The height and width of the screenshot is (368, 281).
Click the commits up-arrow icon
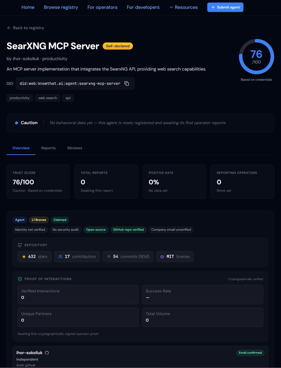tap(109, 256)
